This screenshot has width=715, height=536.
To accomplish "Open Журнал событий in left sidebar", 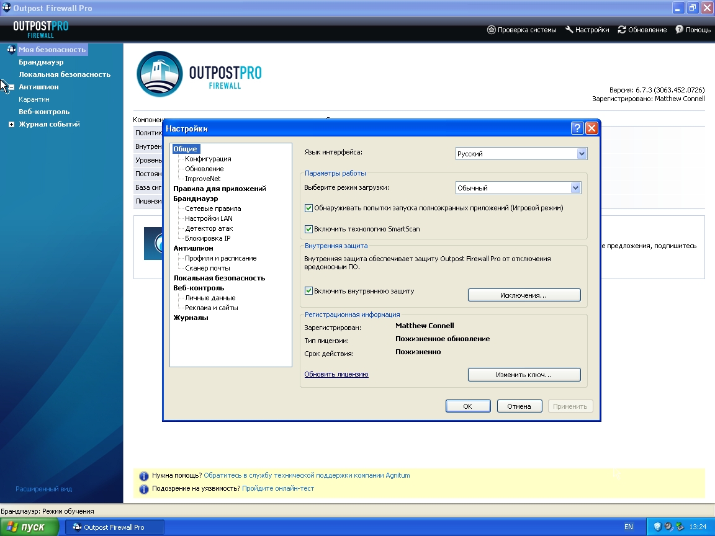I will [49, 124].
